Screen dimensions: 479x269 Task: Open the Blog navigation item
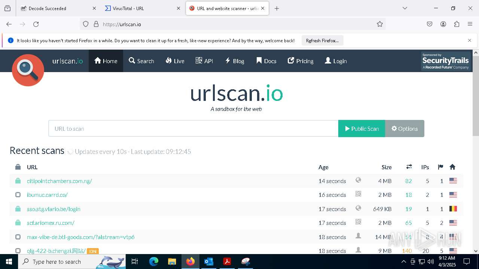(235, 61)
